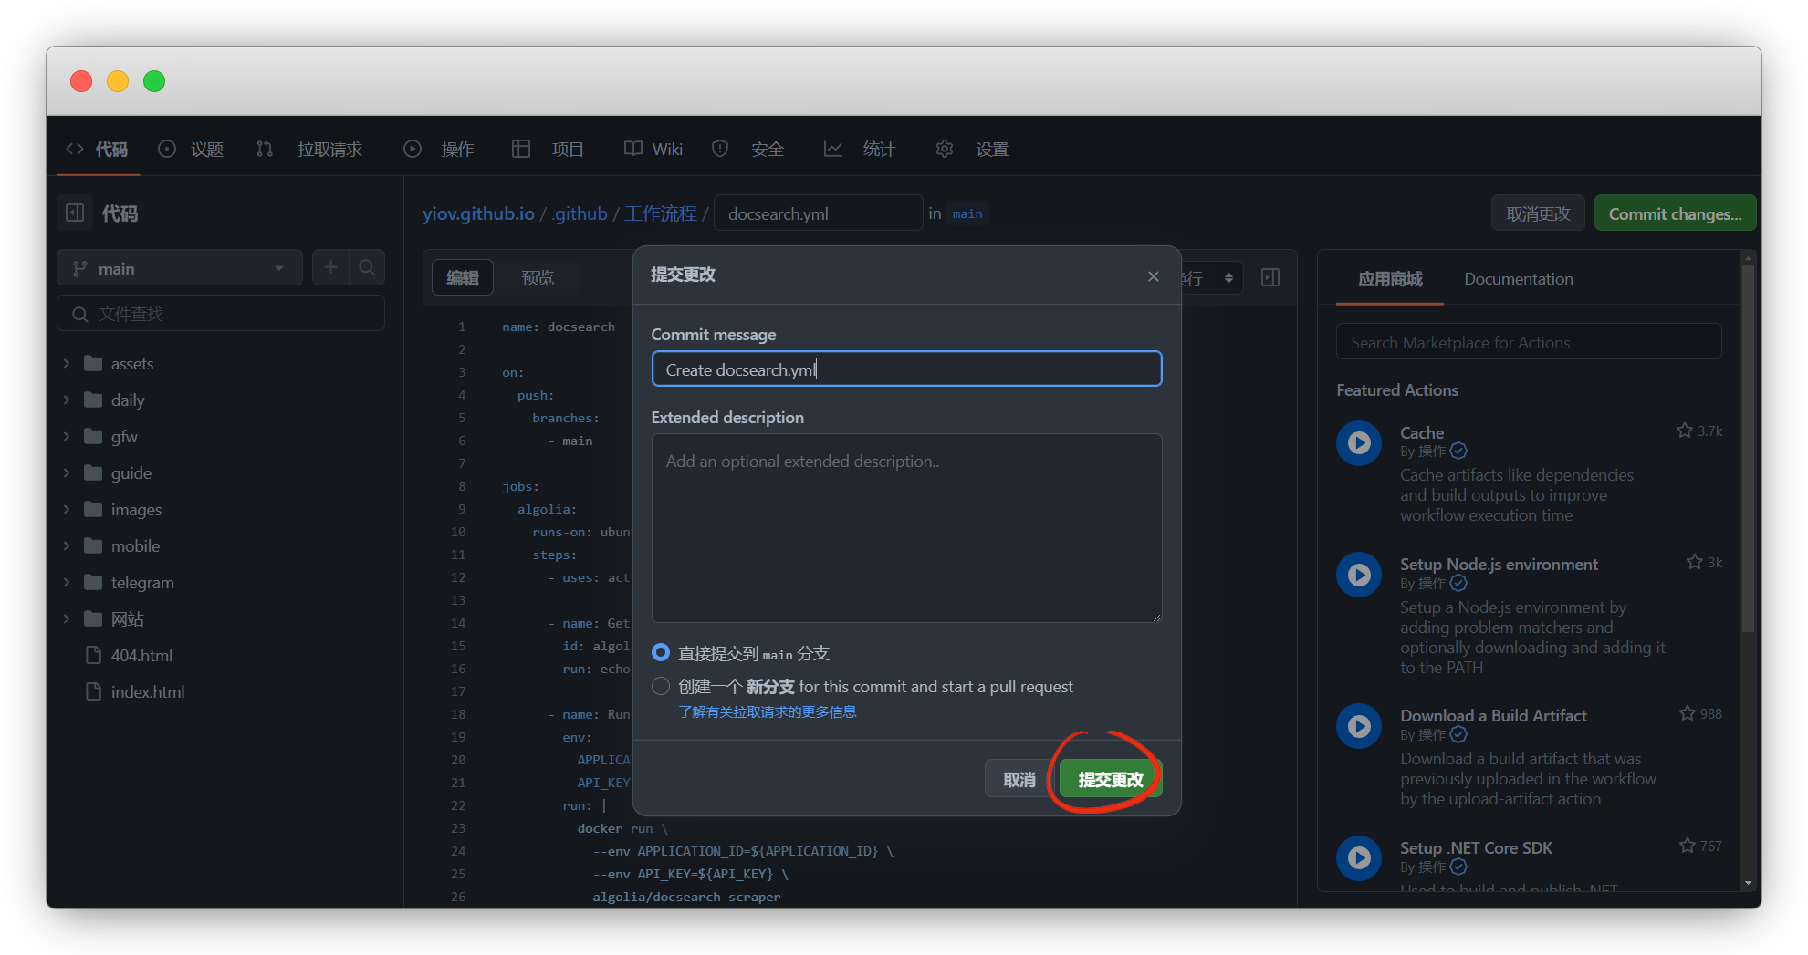The width and height of the screenshot is (1808, 955).
Task: Switch to the 预览 preview tab
Action: [538, 277]
